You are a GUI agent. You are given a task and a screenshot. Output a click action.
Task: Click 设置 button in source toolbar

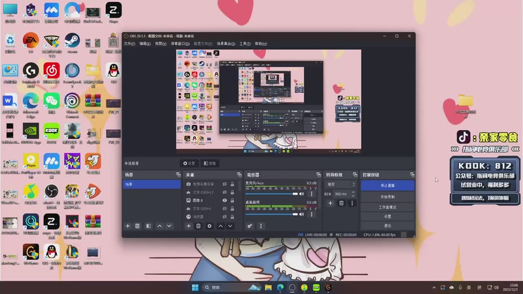pos(189,163)
